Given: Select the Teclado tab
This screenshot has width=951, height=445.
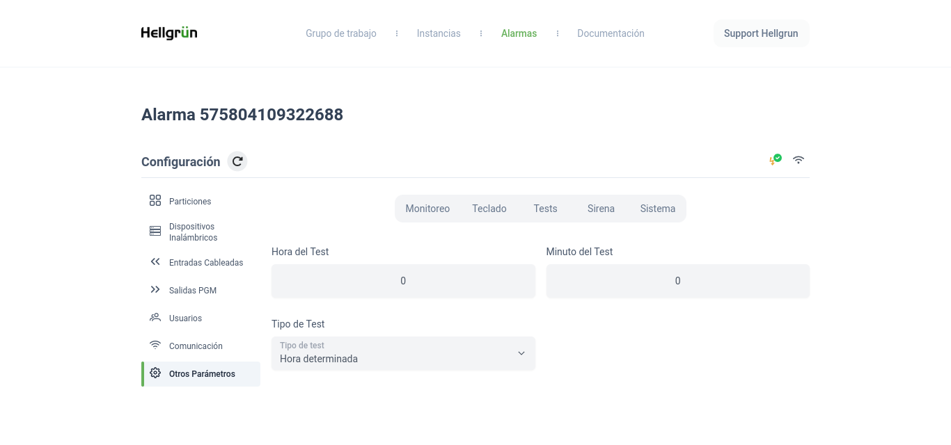Looking at the screenshot, I should [x=489, y=209].
